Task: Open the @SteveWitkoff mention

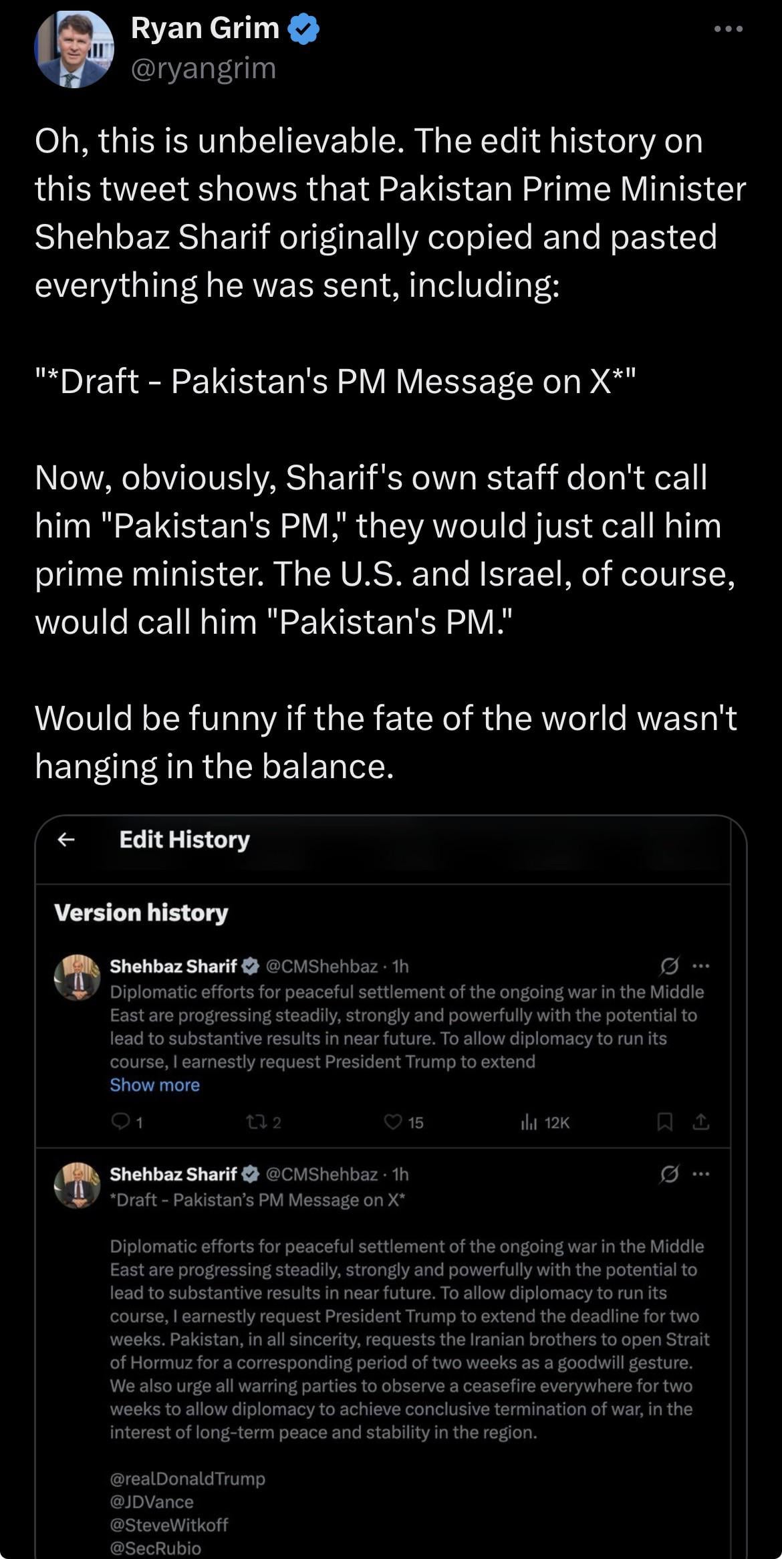Action: [x=169, y=1525]
